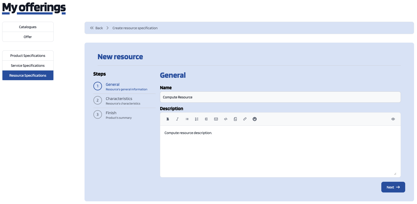The image size is (417, 204).
Task: Grab the description textarea resize handle
Action: coord(395,174)
